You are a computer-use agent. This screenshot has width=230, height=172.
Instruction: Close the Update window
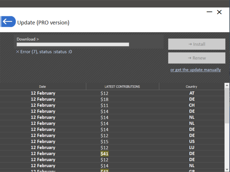219,12
